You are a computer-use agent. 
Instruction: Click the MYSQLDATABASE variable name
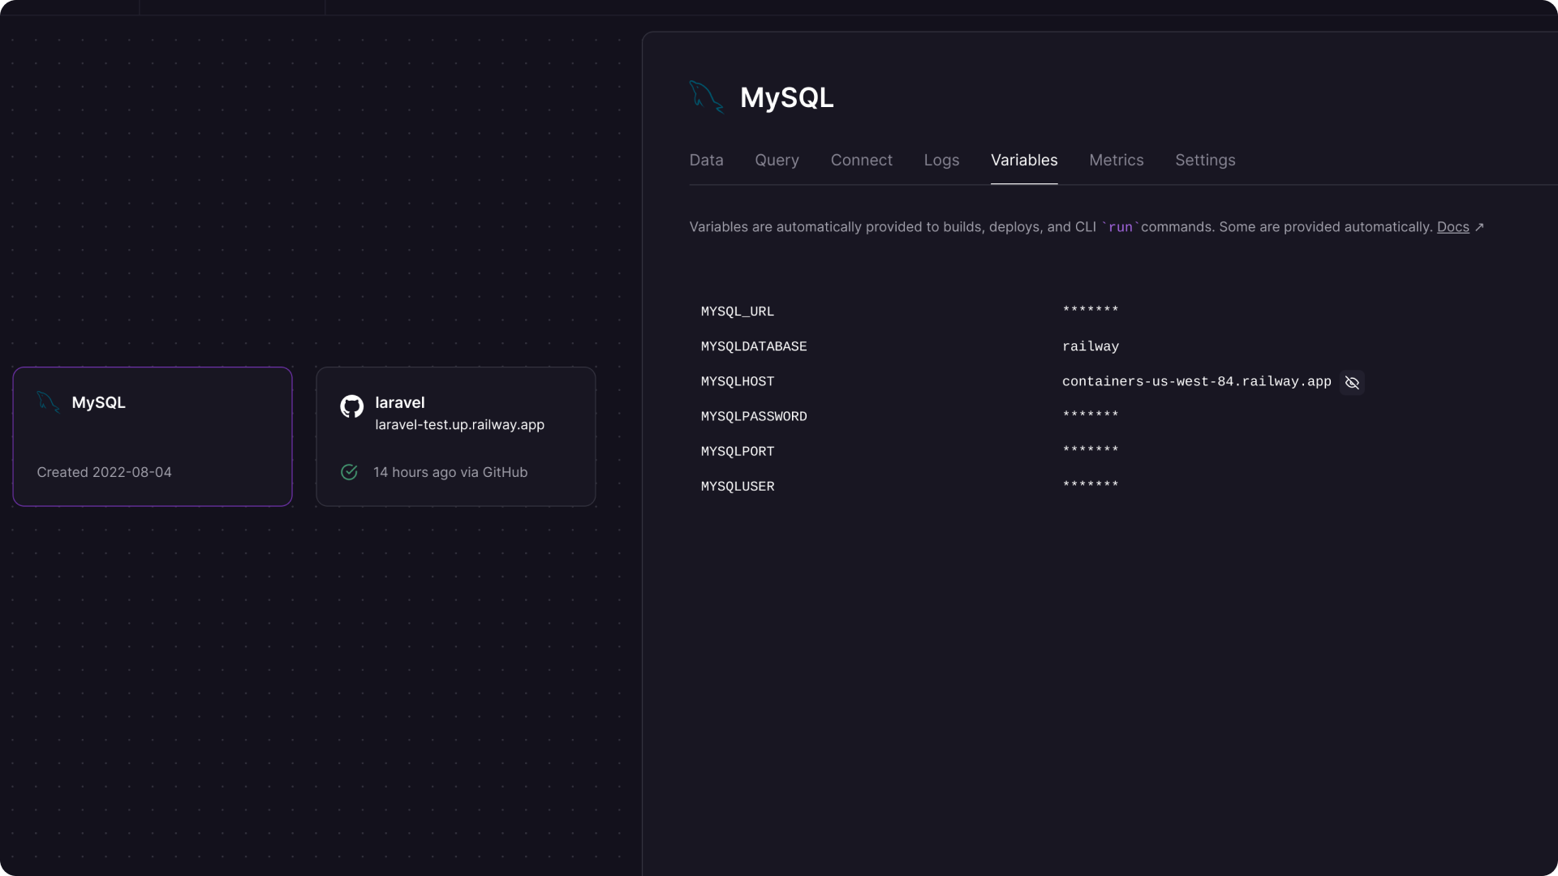754,346
